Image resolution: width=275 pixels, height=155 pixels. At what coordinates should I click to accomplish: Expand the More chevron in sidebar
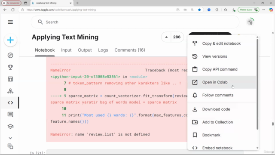coord(10,138)
